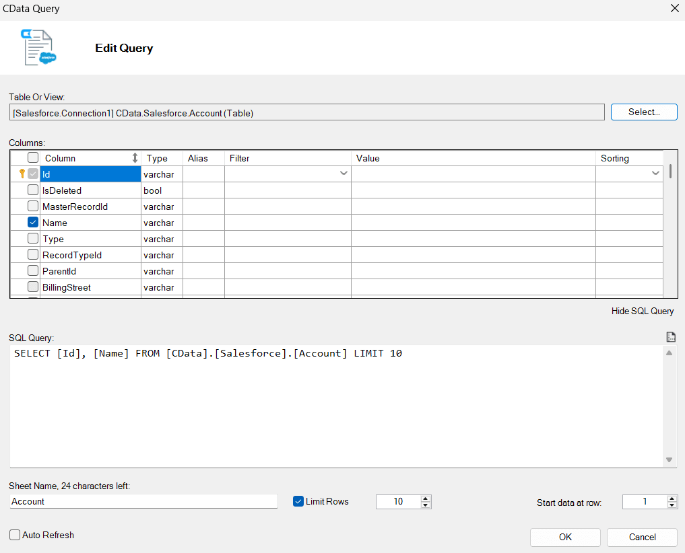
Task: Open the Sorting dropdown for Id row
Action: pos(655,174)
